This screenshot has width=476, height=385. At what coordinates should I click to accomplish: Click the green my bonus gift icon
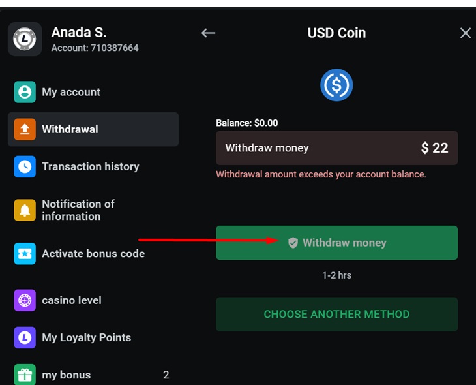coord(25,375)
